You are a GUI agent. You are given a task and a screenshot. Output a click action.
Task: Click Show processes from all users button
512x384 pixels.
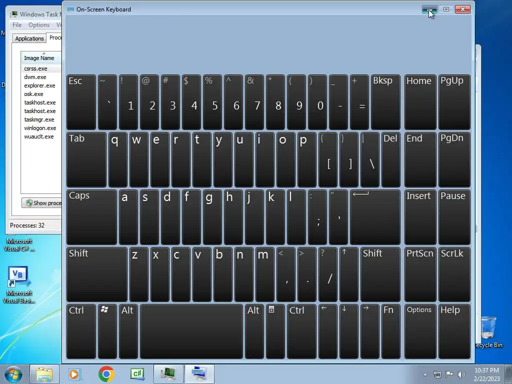[42, 203]
